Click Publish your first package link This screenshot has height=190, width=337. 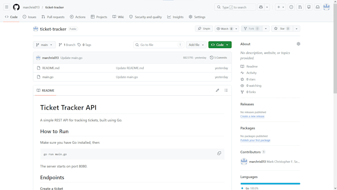[255, 140]
